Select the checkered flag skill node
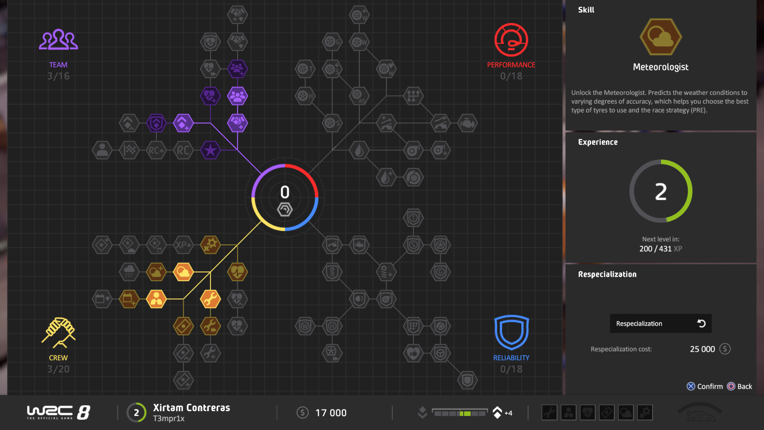Viewport: 764px width, 430px height. click(129, 150)
